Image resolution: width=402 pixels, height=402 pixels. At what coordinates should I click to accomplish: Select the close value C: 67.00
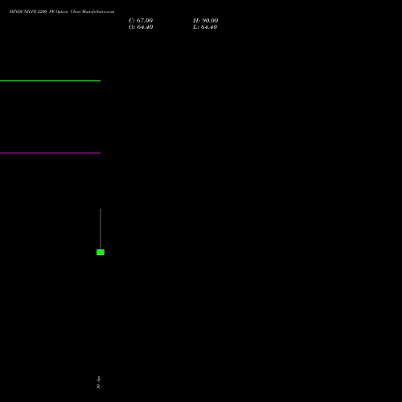141,21
